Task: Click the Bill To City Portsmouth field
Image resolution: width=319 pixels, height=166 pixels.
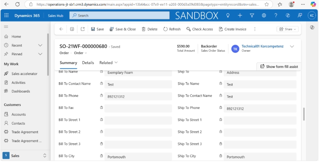Action: [138, 157]
